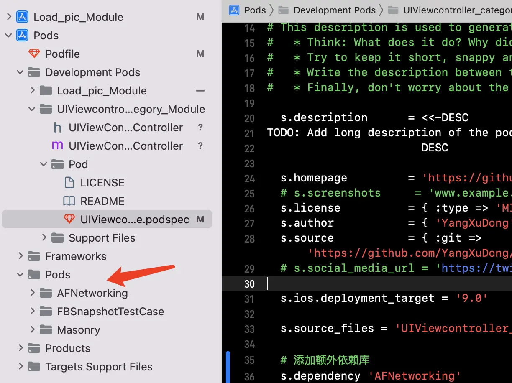Click the AFNetworking folder icon
The width and height of the screenshot is (512, 383).
click(x=46, y=293)
